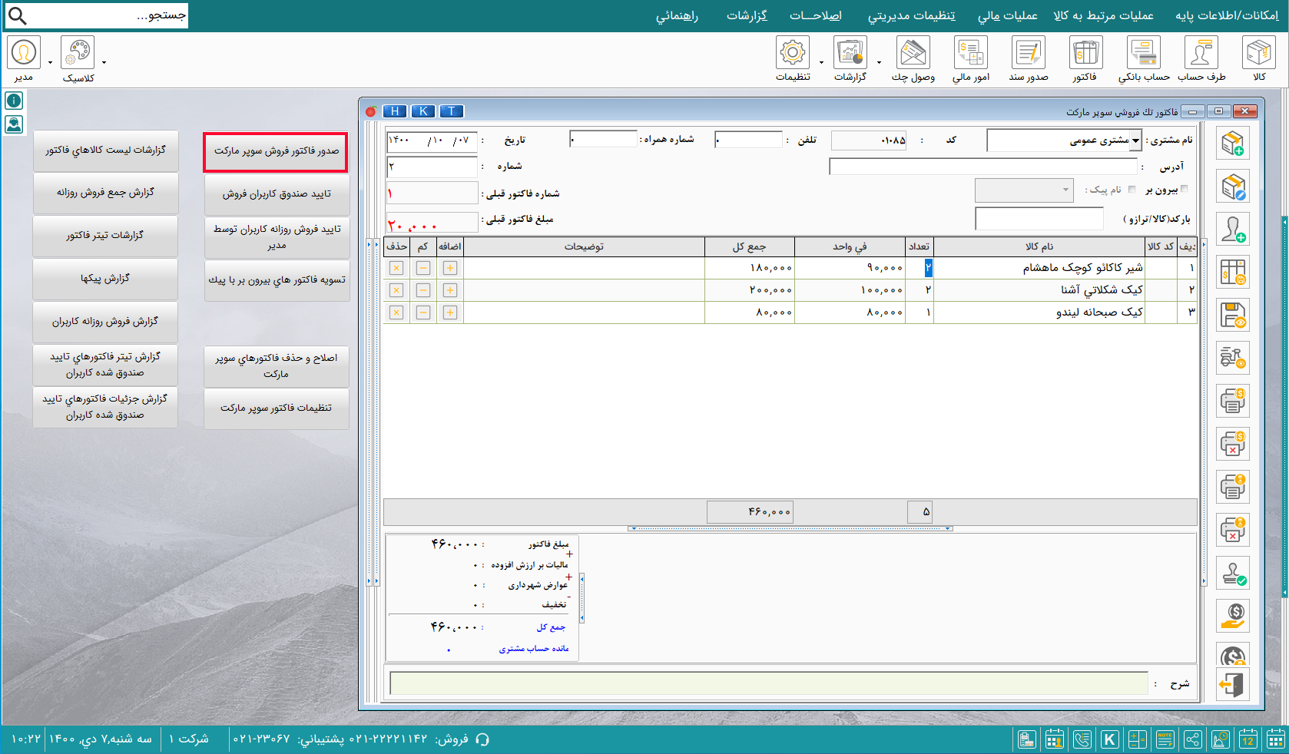
Task: Enable the بیرون بر checkbox
Action: coord(1184,189)
